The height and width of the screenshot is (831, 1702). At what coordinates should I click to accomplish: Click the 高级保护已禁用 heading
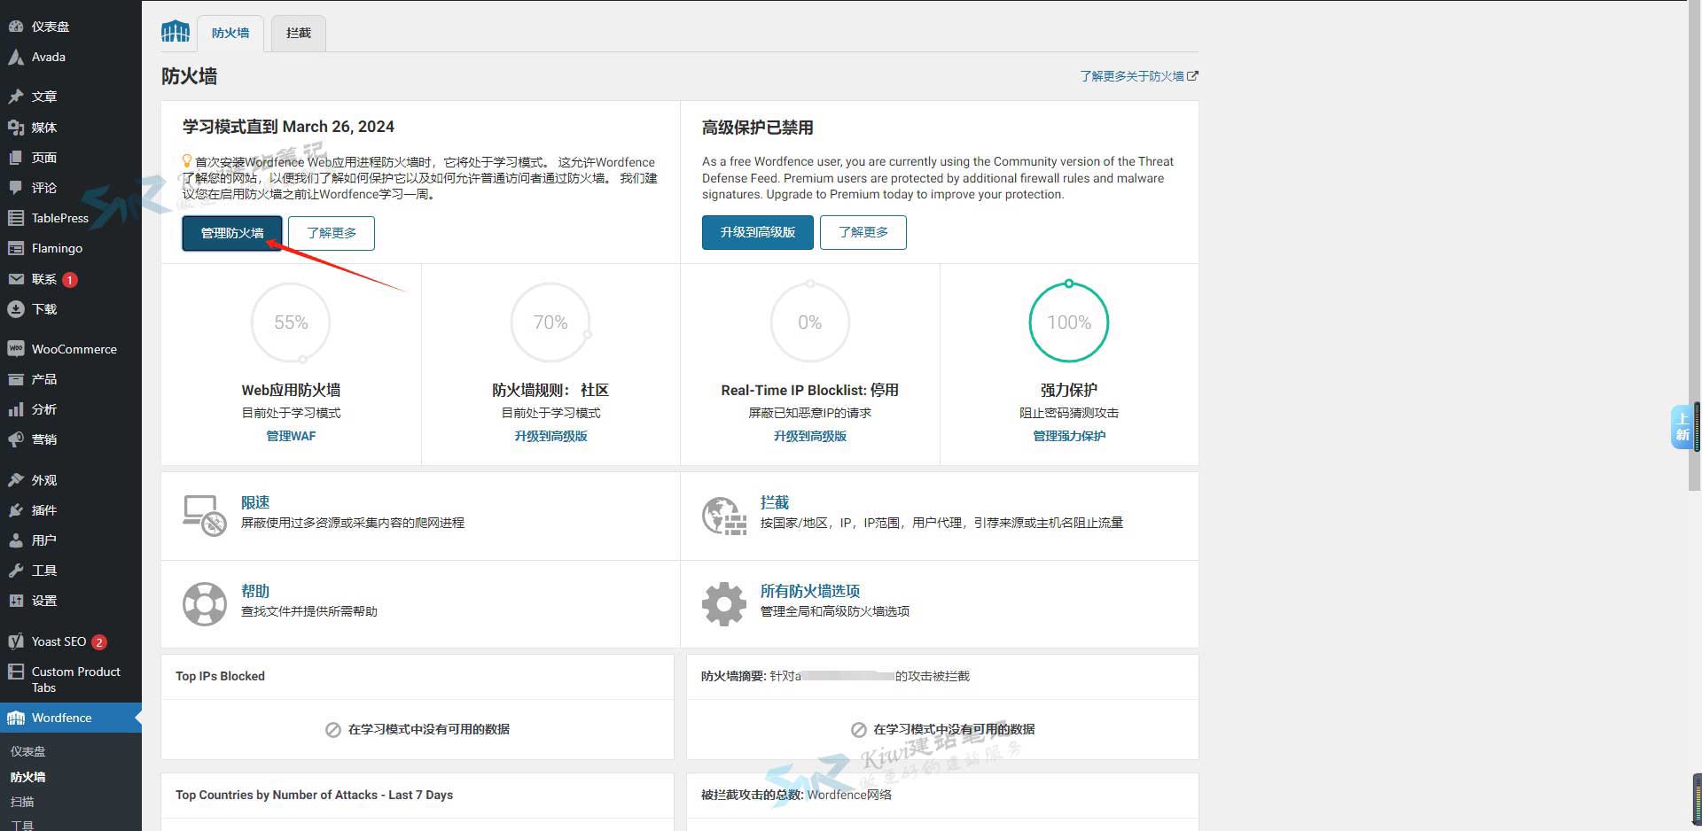758,128
